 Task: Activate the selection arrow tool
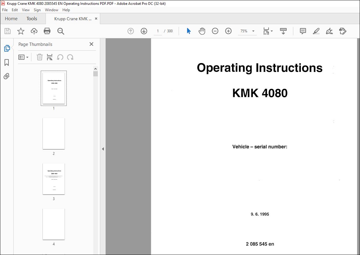tap(189, 31)
